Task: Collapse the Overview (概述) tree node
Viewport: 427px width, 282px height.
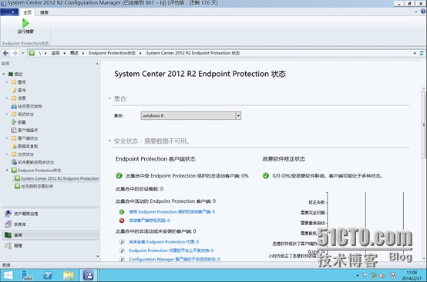Action: click(4, 74)
